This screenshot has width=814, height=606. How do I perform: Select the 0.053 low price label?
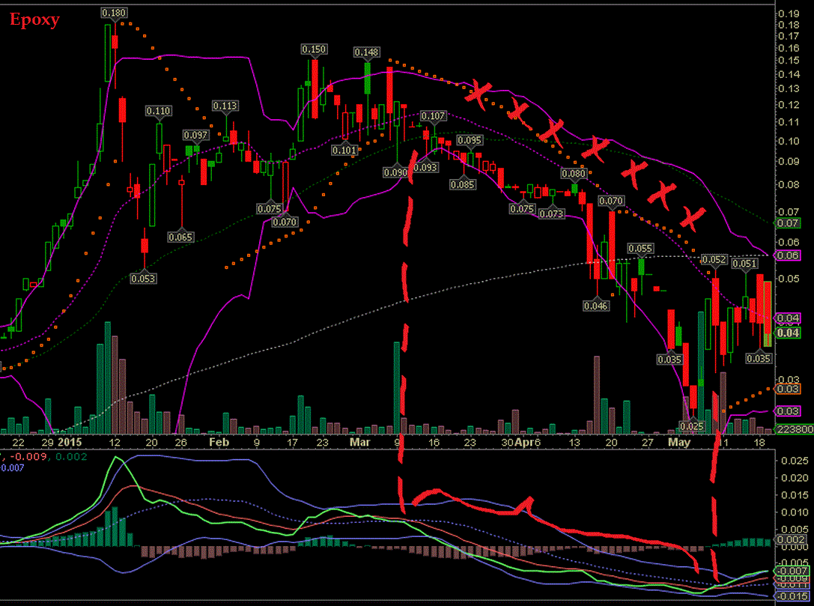pos(143,279)
